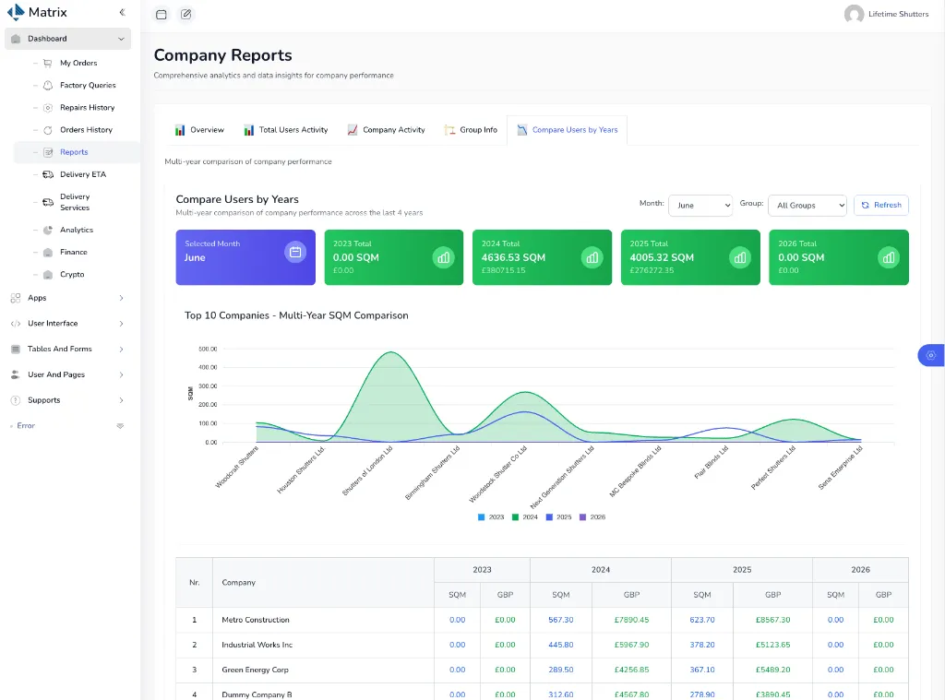Expand the Apps sidebar section
Viewport: 945px width, 700px height.
67,298
